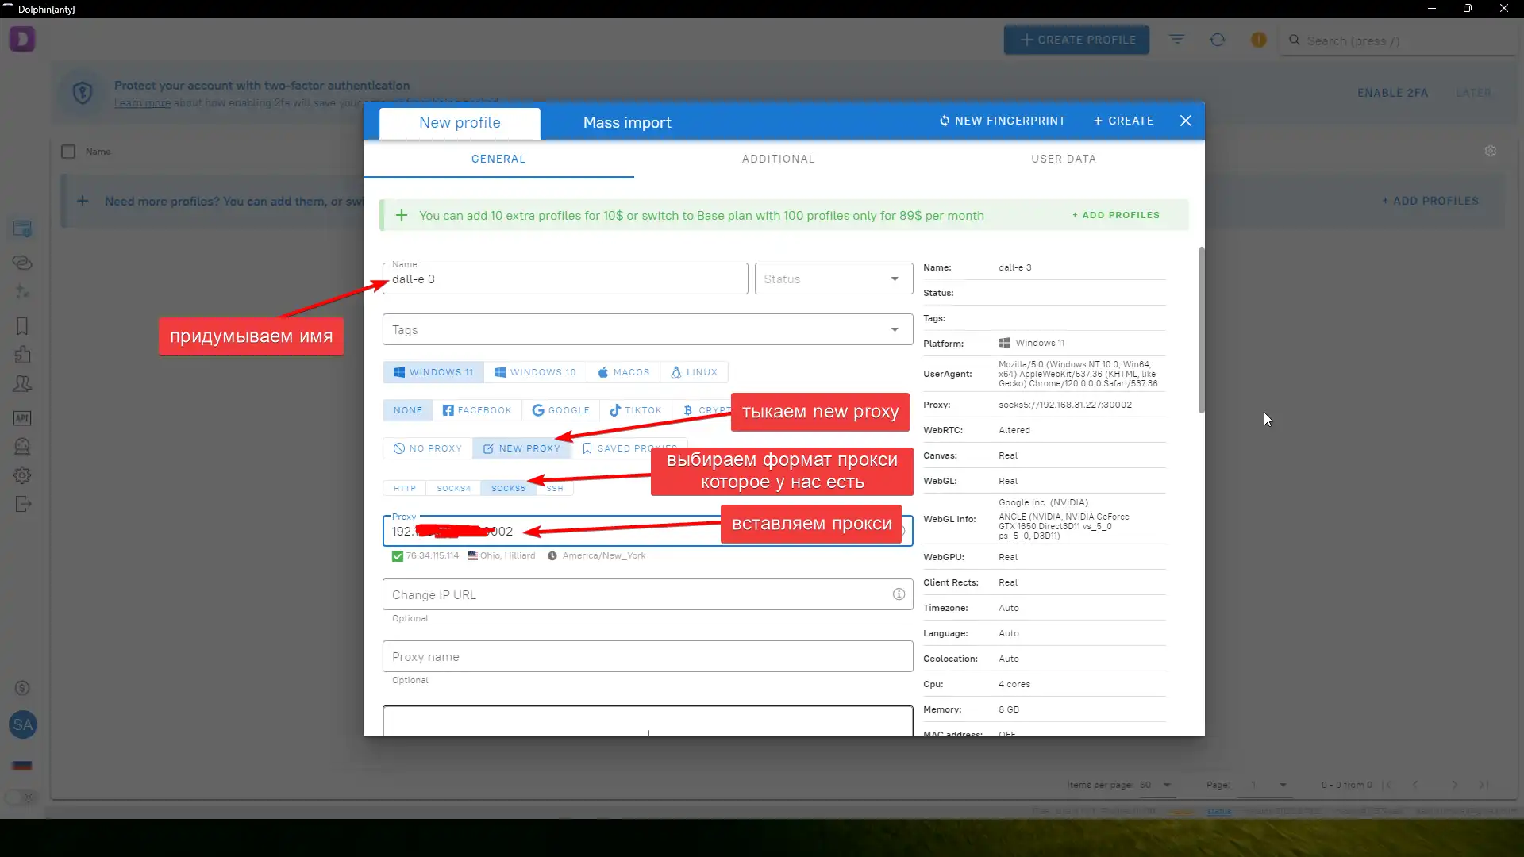Switch to the Mass import tab
The height and width of the screenshot is (857, 1524).
pos(627,123)
